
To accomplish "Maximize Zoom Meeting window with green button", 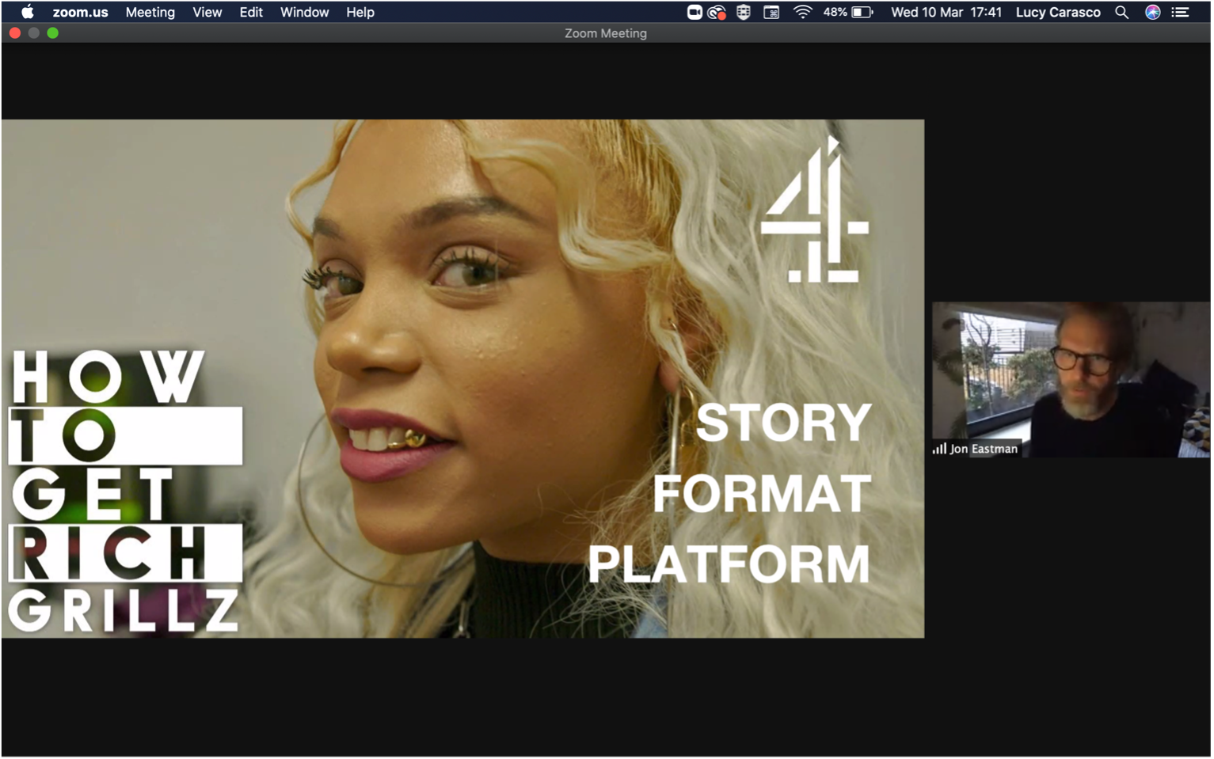I will click(x=53, y=32).
